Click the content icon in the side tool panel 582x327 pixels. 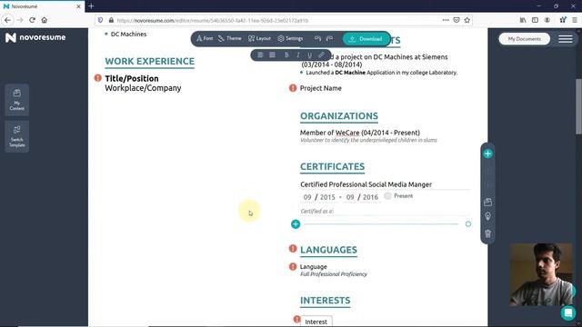(487, 202)
